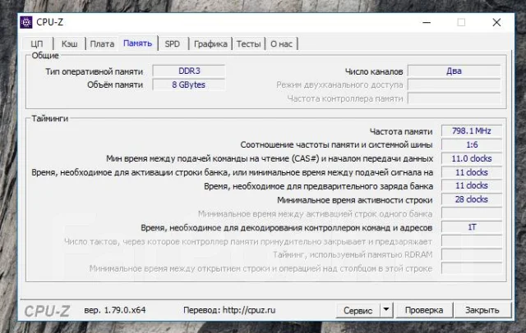Click the Сервис button

pos(358,310)
